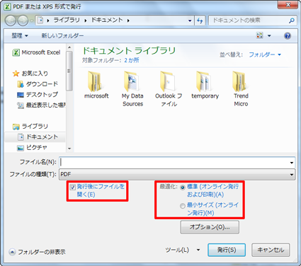This screenshot has height=266, width=301.
Task: Click the ライブラリ icon in sidebar
Action: [16, 127]
